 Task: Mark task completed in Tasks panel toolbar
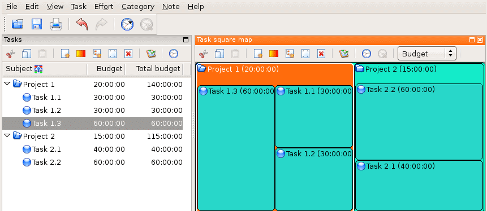pos(151,54)
